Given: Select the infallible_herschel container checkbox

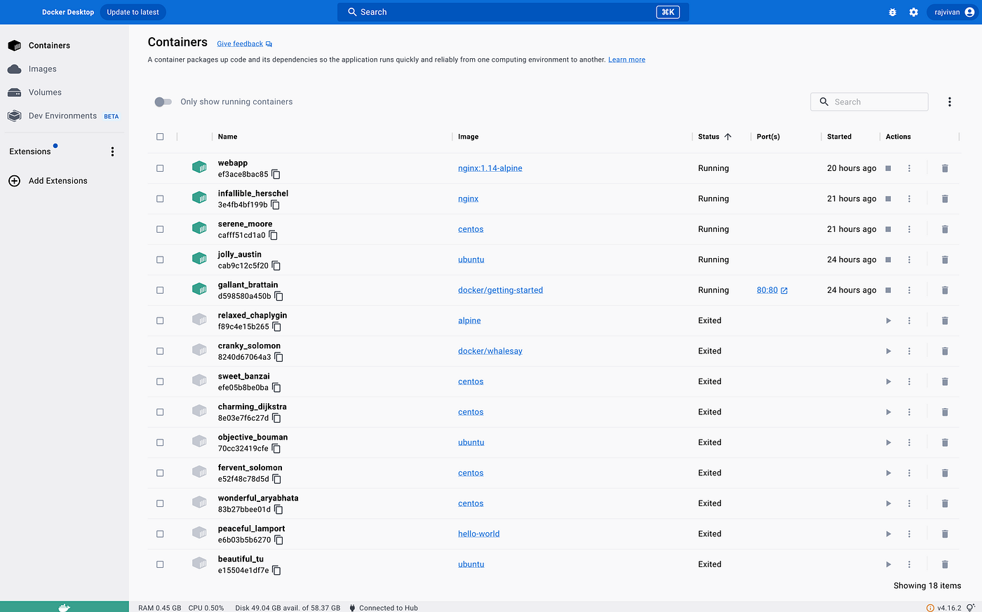Looking at the screenshot, I should tap(160, 199).
